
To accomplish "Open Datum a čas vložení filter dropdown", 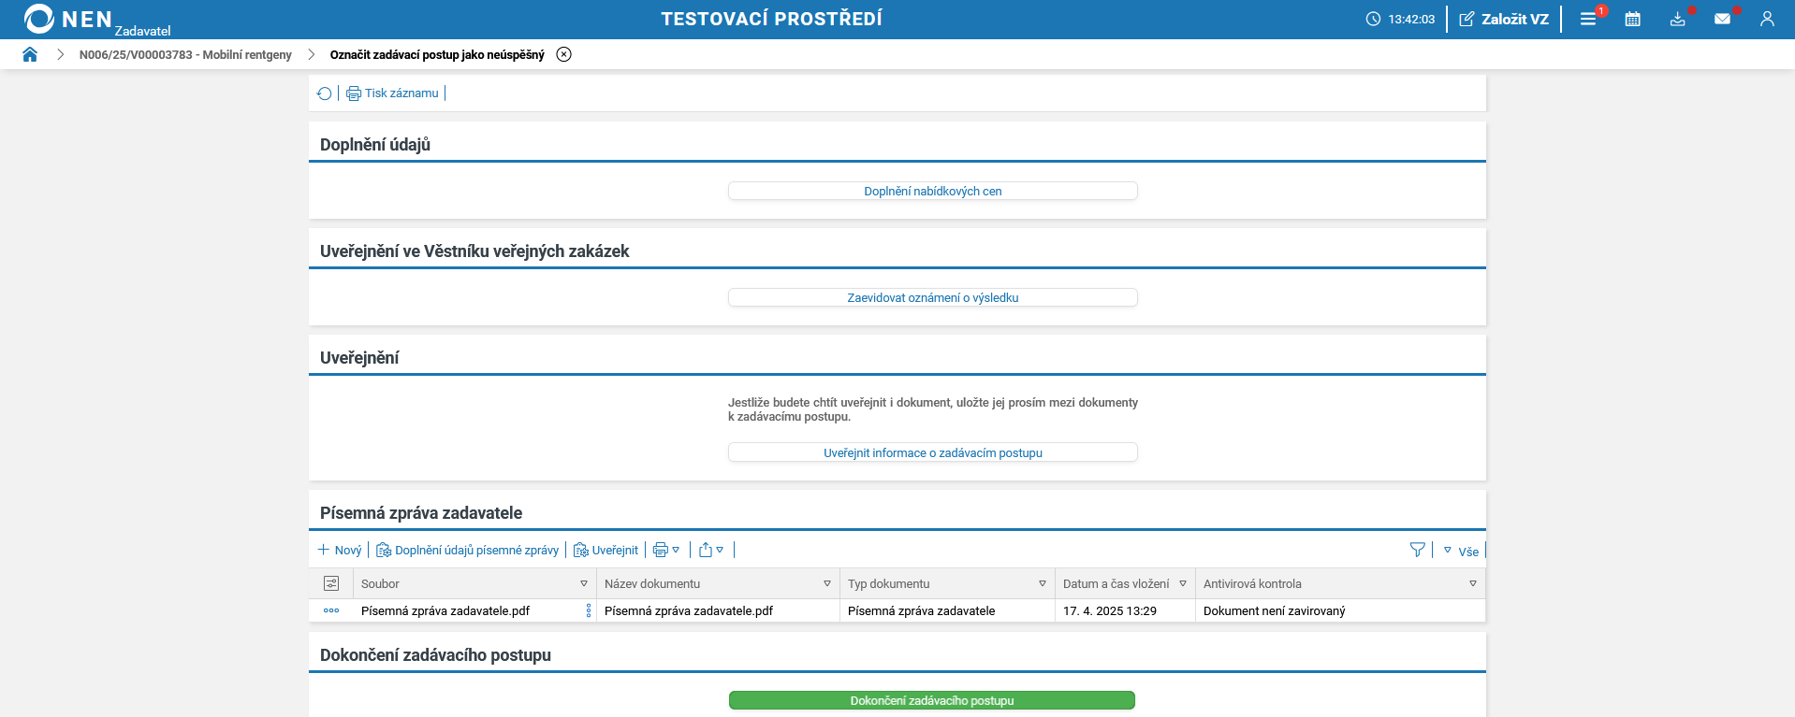I will (1183, 583).
